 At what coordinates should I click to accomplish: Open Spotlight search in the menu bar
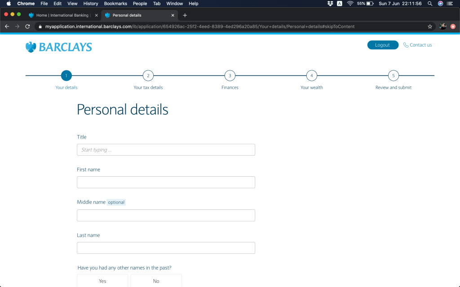pyautogui.click(x=430, y=4)
